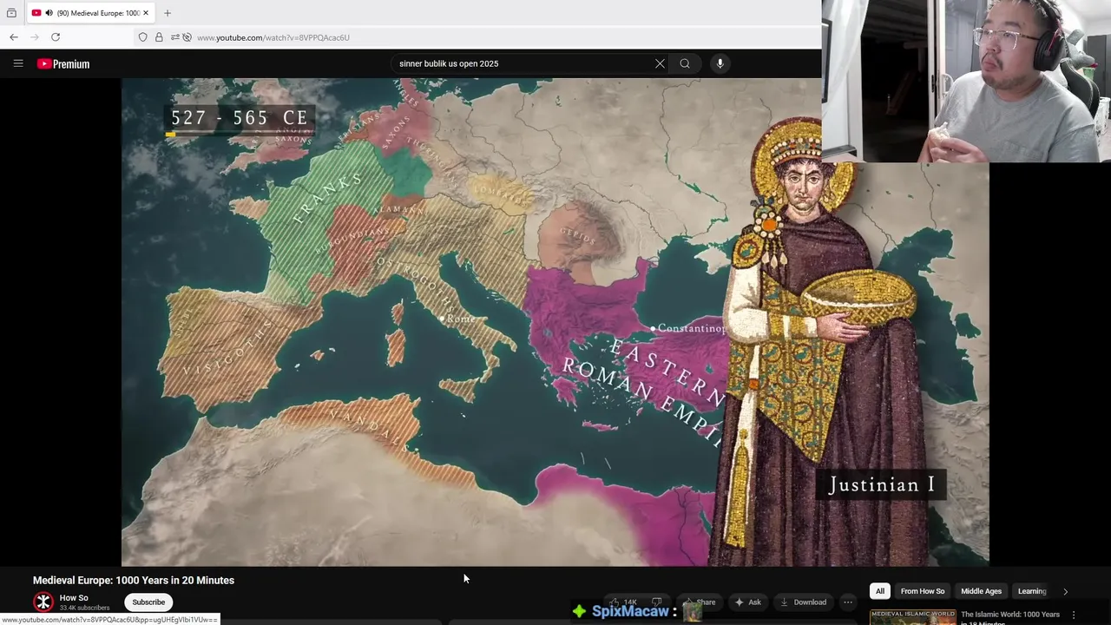The image size is (1111, 625).
Task: Share this video
Action: point(700,602)
